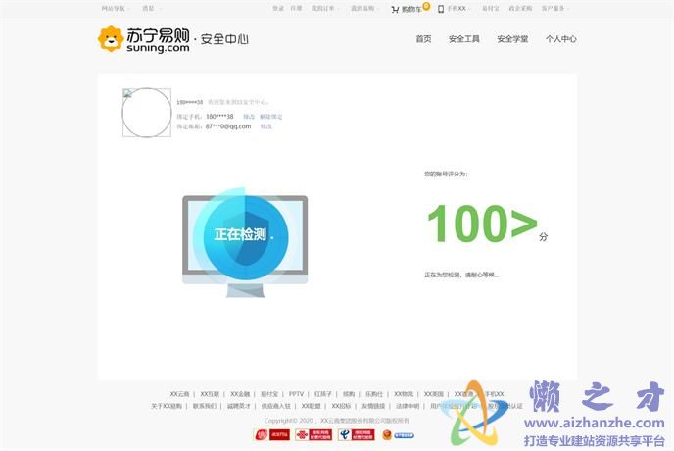Click the broken user avatar image
674x451 pixels.
(x=147, y=113)
